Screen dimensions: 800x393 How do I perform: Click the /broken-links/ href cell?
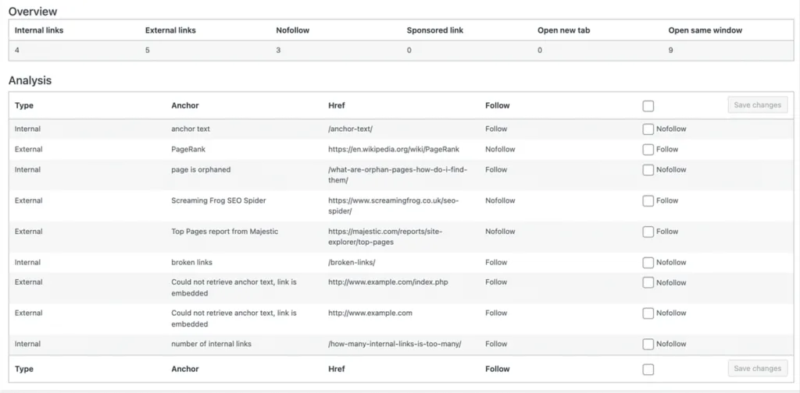pos(352,262)
